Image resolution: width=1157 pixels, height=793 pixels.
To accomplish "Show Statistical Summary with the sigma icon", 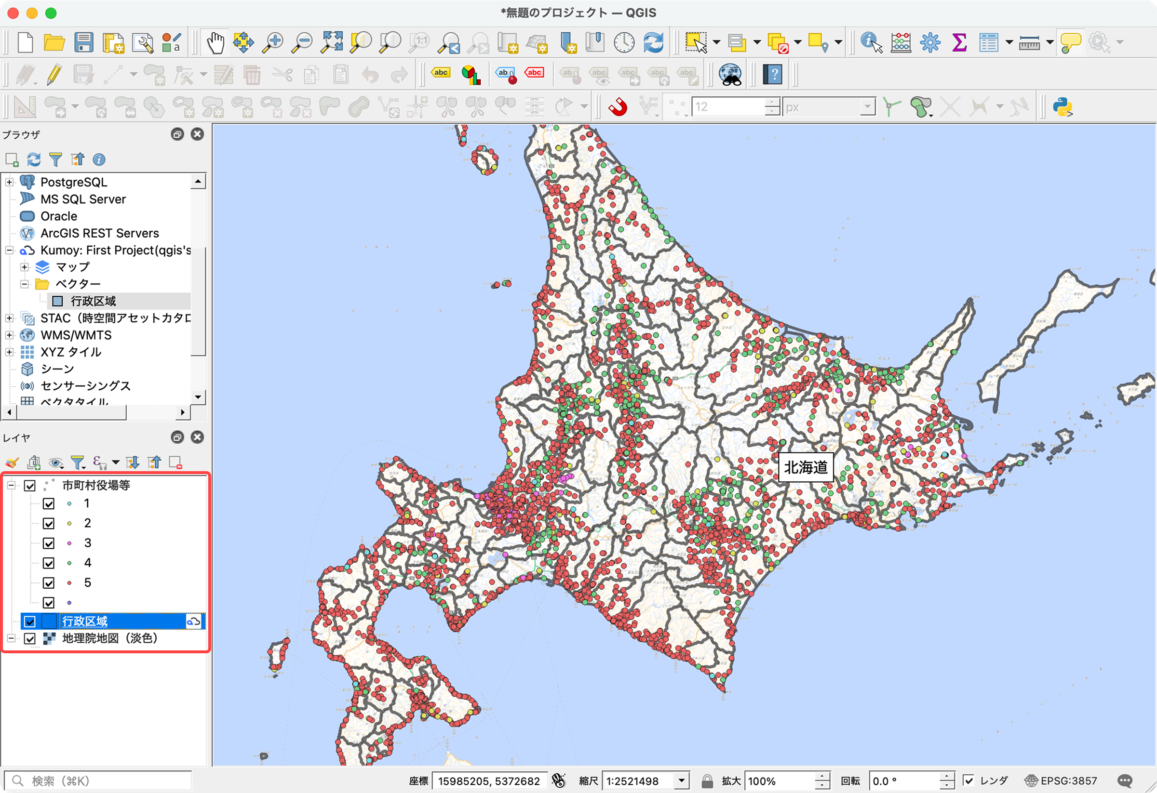I will pyautogui.click(x=960, y=42).
